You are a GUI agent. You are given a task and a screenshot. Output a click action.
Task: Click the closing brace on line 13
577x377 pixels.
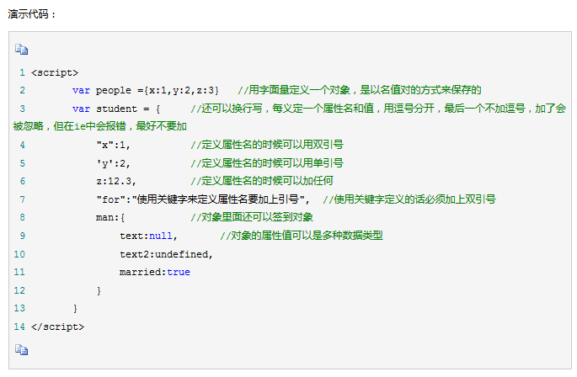75,309
